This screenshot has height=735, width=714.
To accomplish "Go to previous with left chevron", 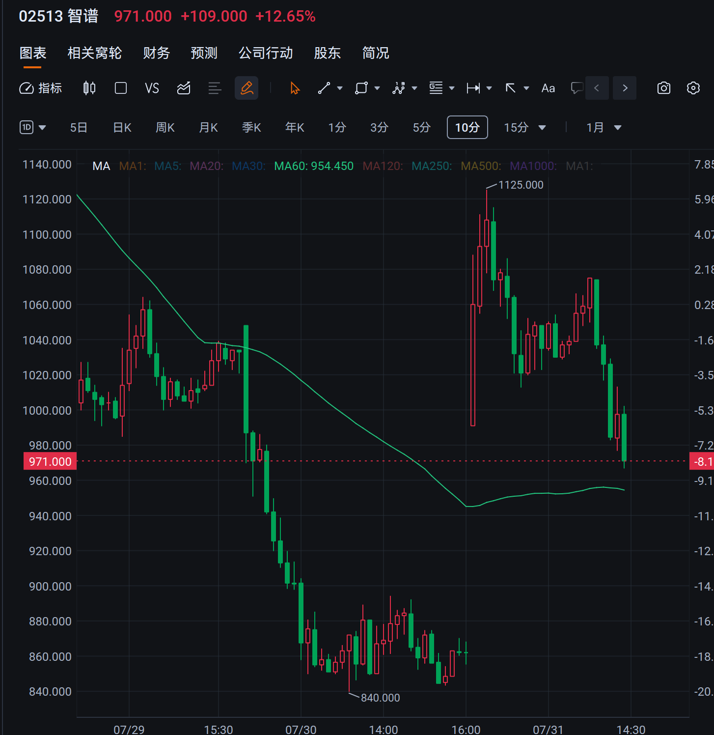I will pyautogui.click(x=597, y=88).
